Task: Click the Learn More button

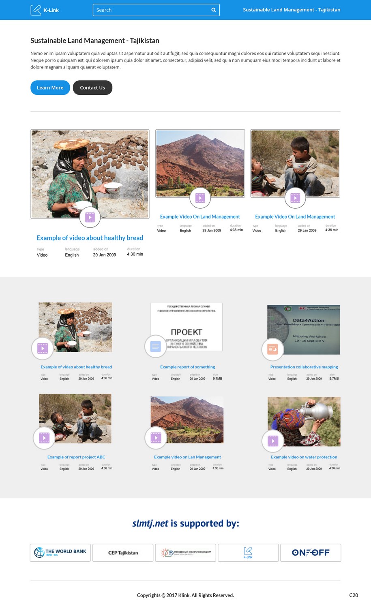Action: (50, 88)
